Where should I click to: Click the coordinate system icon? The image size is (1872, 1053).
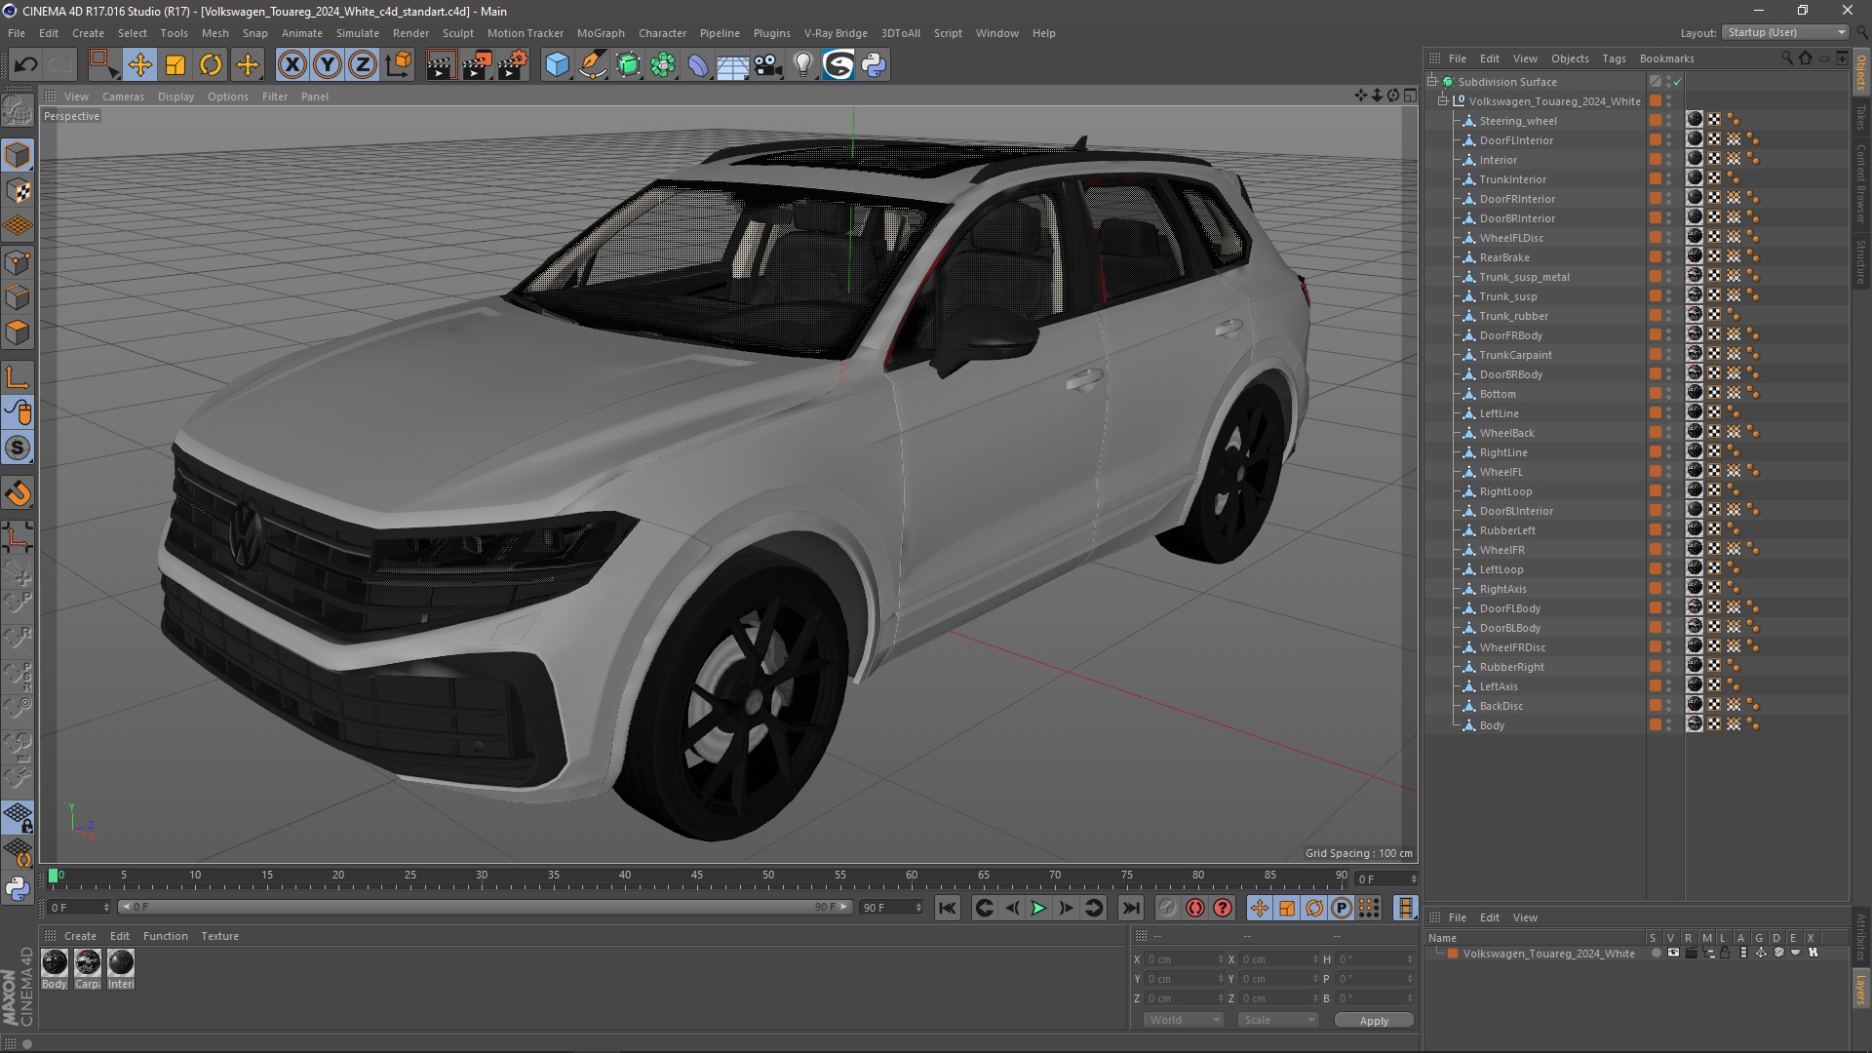pyautogui.click(x=399, y=65)
